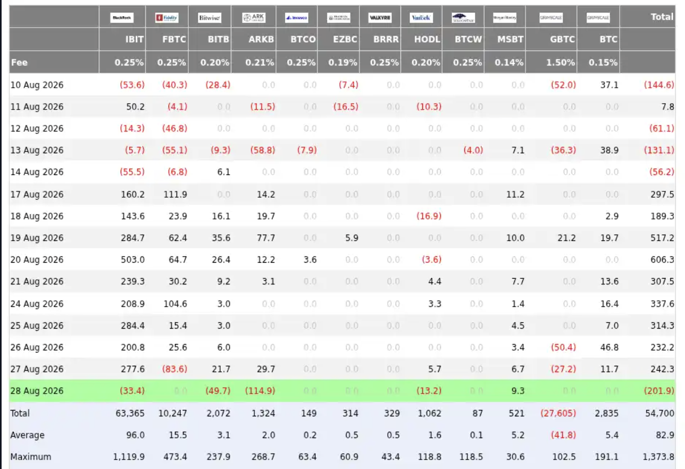Click the (58.8) ARKB value on 13 Aug
The height and width of the screenshot is (469, 685).
(x=263, y=150)
